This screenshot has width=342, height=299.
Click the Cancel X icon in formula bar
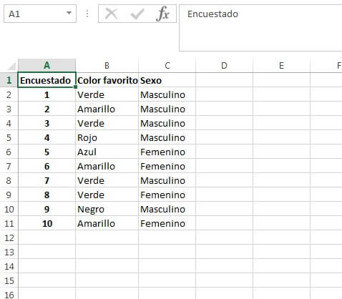pos(111,14)
